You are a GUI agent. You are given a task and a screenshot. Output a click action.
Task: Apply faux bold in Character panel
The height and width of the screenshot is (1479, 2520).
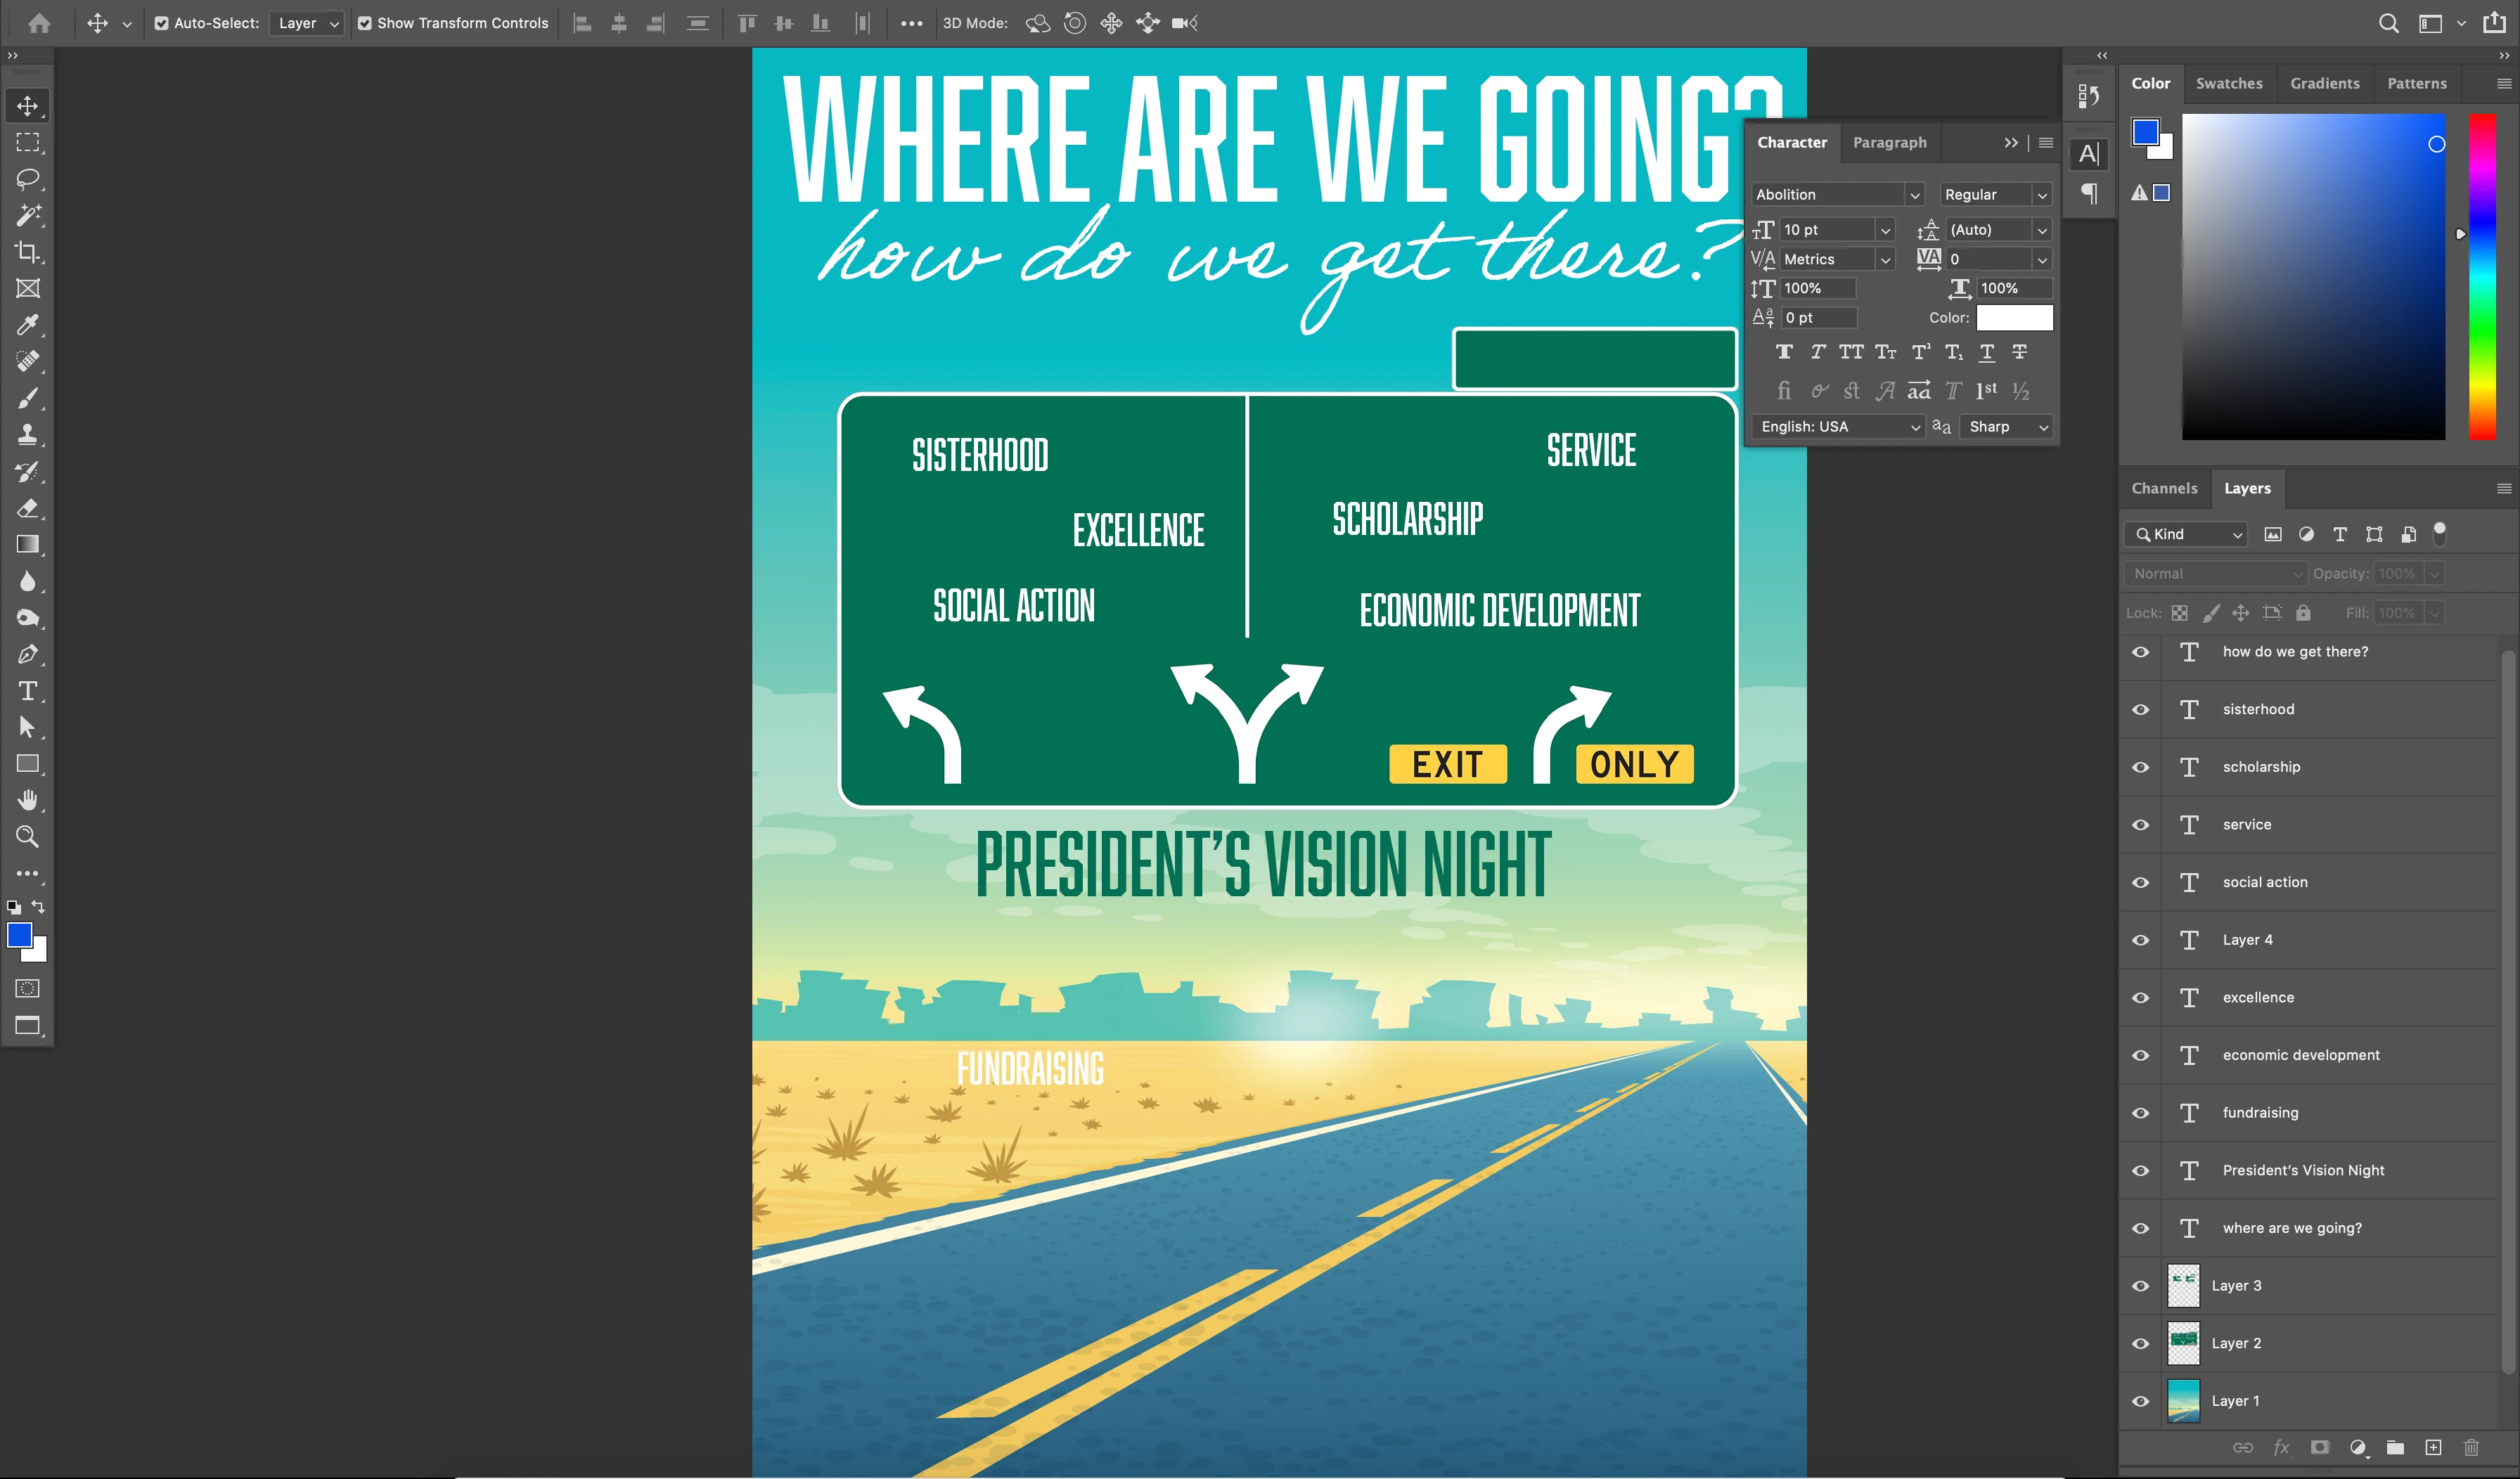pos(1784,352)
